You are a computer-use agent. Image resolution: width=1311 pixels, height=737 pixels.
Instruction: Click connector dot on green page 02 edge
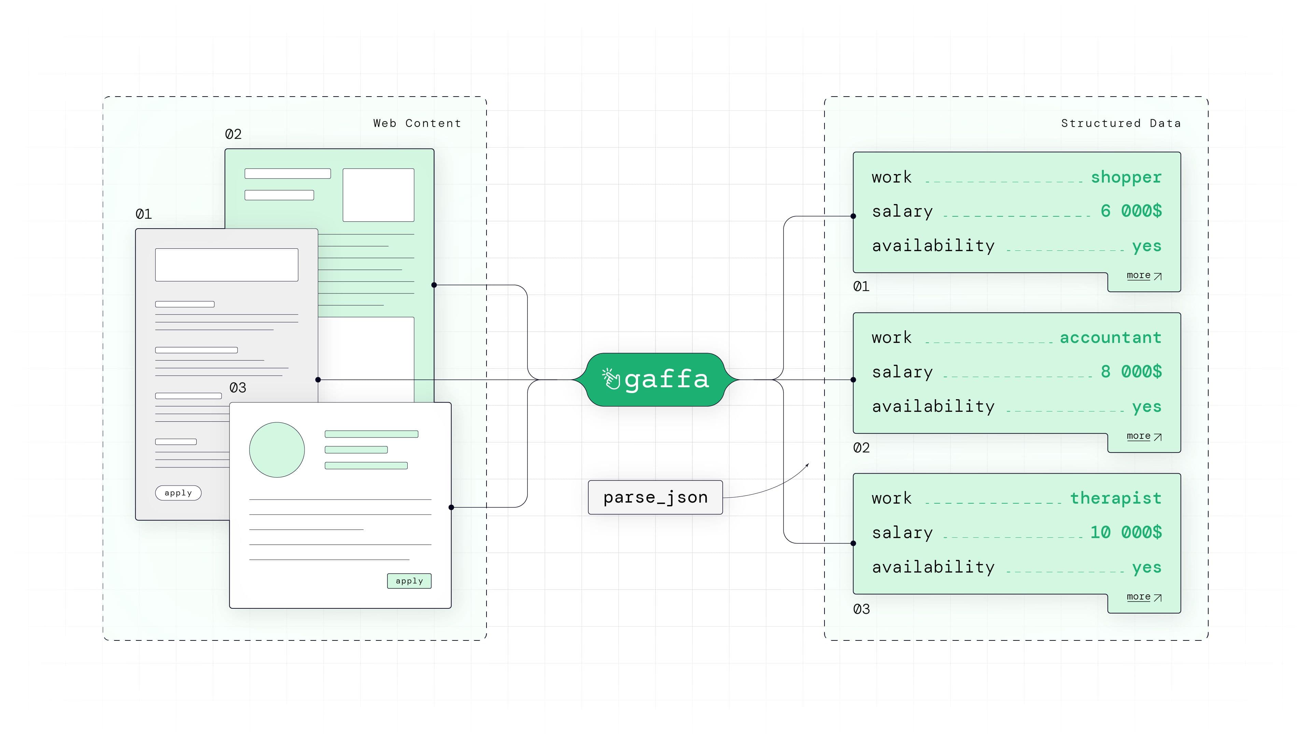tap(434, 285)
